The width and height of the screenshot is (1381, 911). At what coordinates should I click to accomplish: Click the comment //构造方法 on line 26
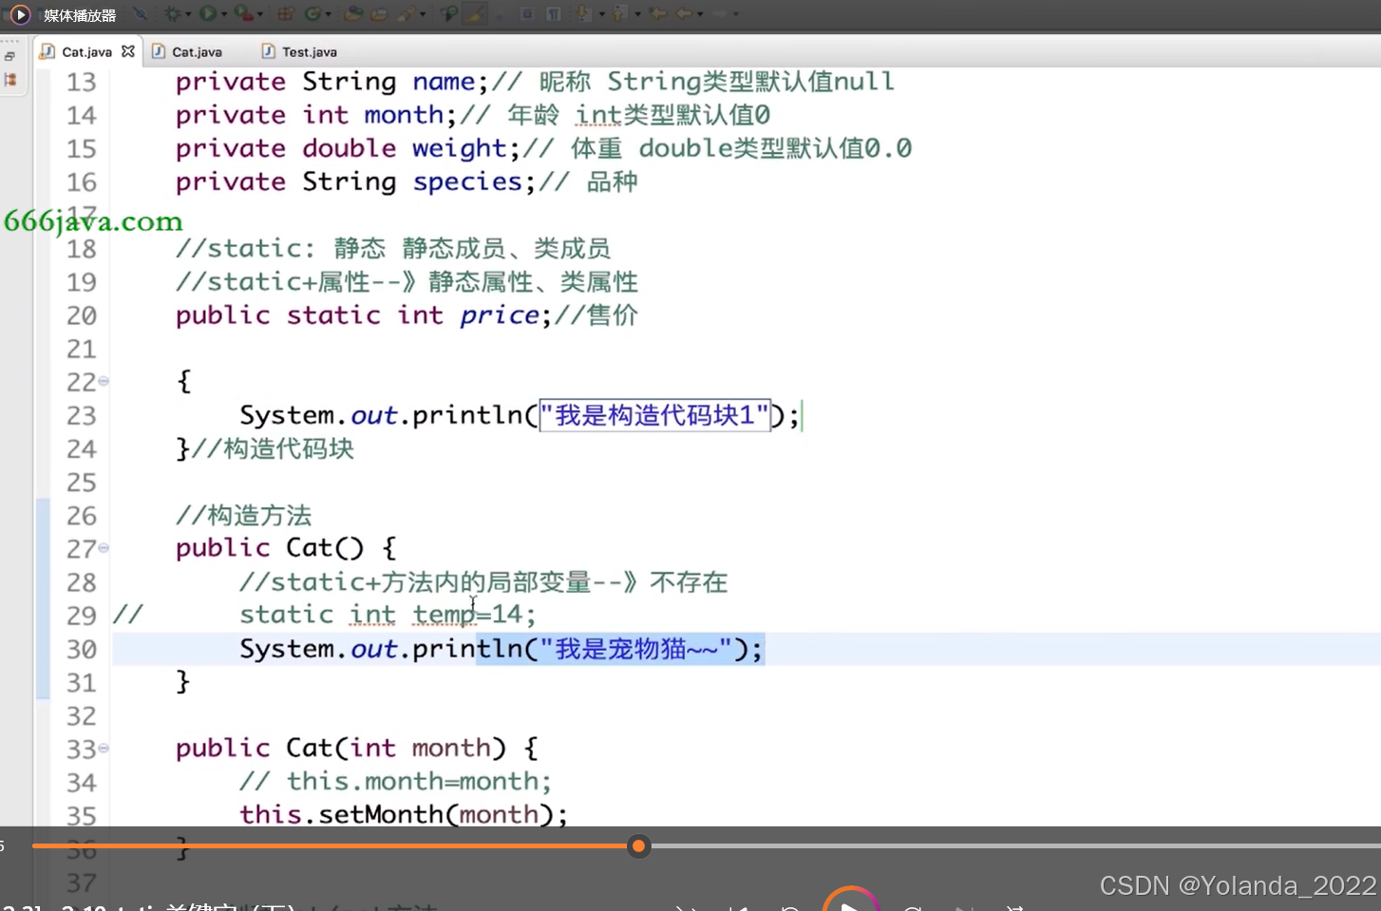[244, 515]
